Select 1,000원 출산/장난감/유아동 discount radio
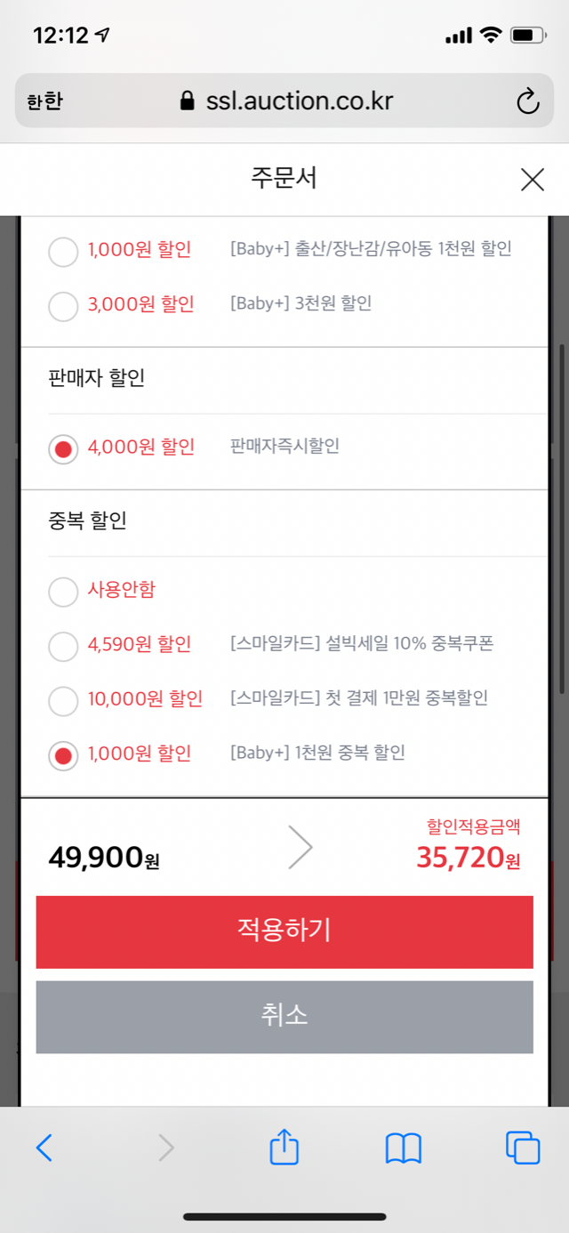 (x=63, y=251)
